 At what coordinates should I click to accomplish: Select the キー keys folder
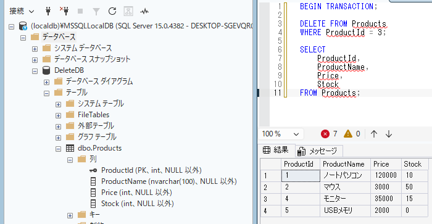click(x=94, y=215)
